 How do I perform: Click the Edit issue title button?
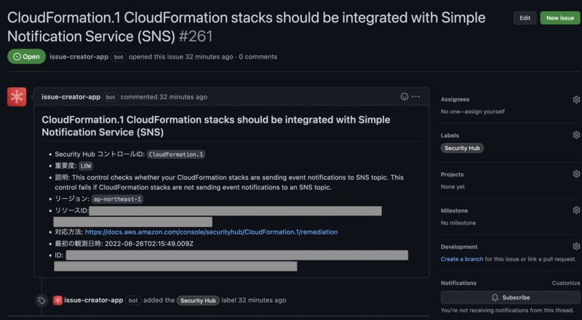[525, 17]
